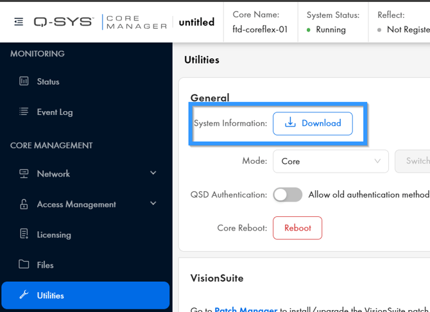Click the Event Log list icon
This screenshot has width=430, height=312.
pos(24,112)
